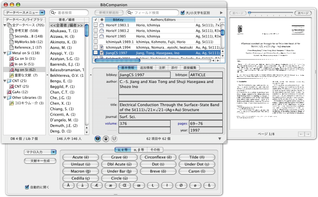Click the journal field Surf. Sci.
Viewport: 318px width, 197px height.
(171, 117)
